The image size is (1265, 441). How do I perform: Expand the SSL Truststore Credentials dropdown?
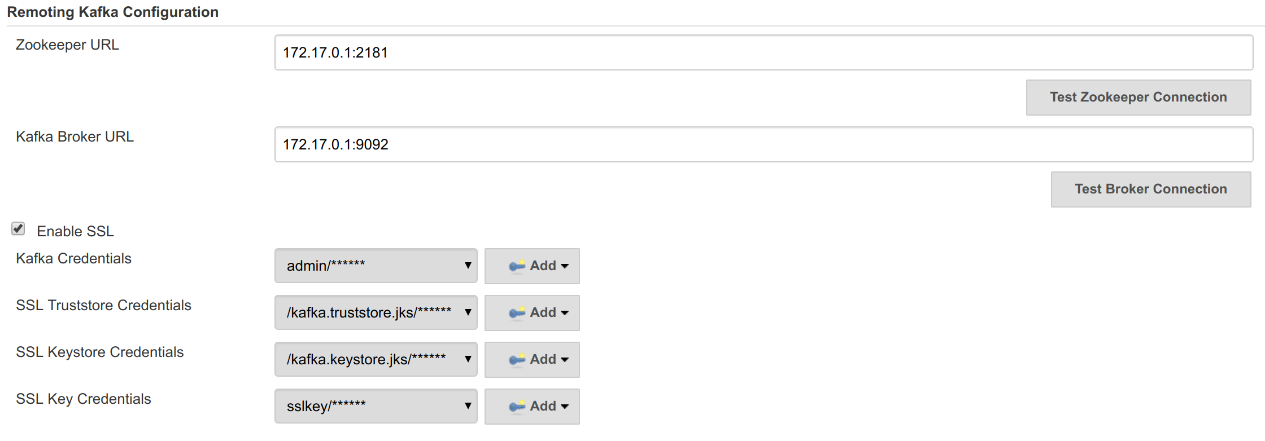(376, 312)
